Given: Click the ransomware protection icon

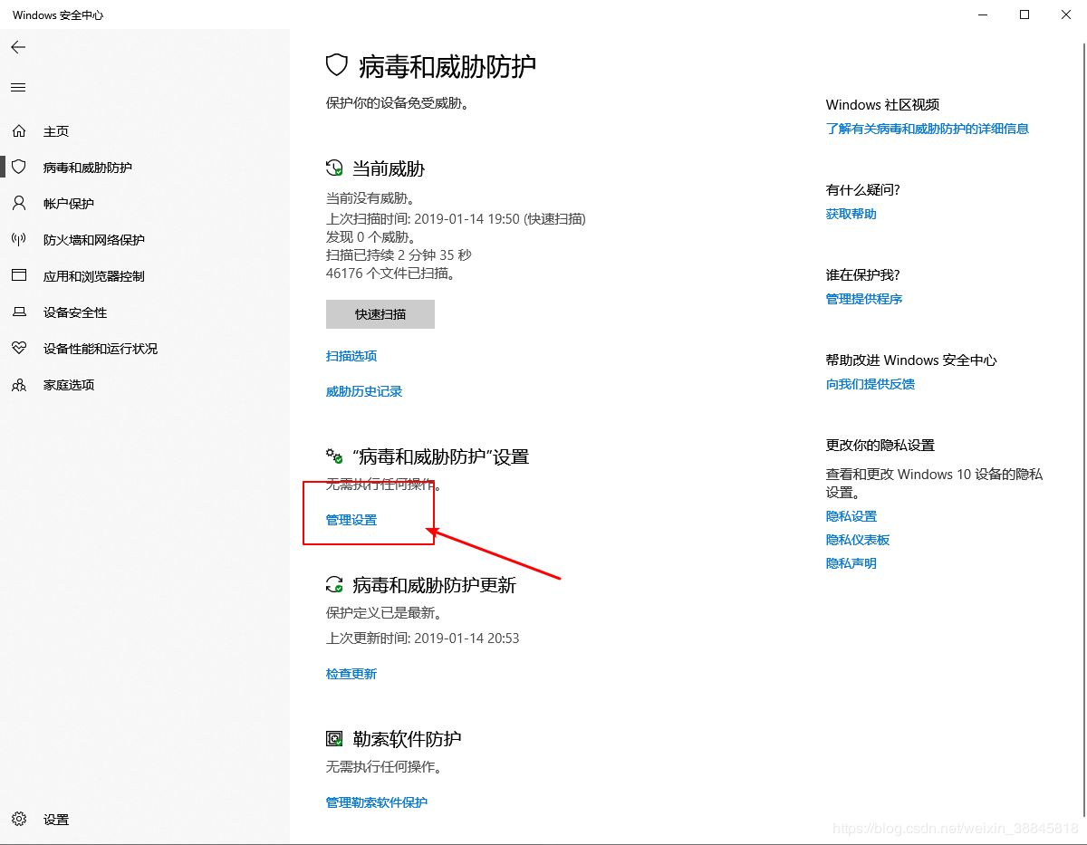Looking at the screenshot, I should coord(335,739).
